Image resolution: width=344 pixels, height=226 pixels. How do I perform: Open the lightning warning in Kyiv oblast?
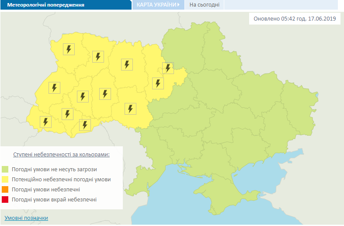pos(158,83)
